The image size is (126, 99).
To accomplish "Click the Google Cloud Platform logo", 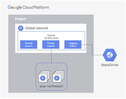I will coord(28,7).
